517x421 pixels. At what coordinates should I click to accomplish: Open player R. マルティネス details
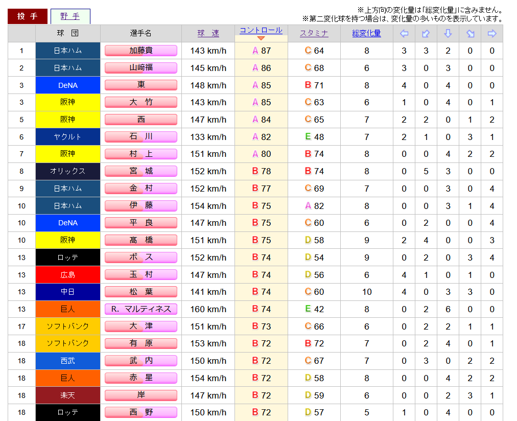[141, 309]
